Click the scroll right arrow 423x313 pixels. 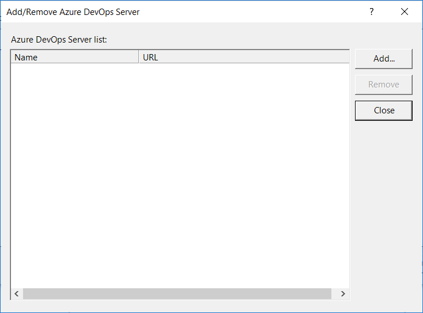[x=343, y=294]
